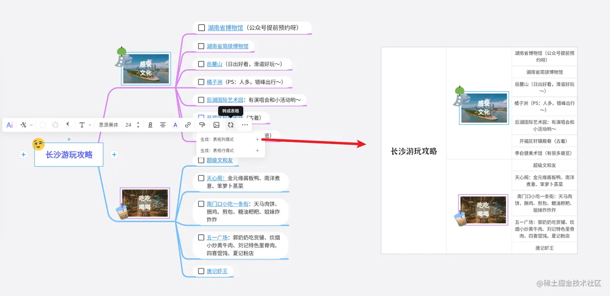Click the format painter icon
This screenshot has width=610, height=296.
click(x=202, y=125)
